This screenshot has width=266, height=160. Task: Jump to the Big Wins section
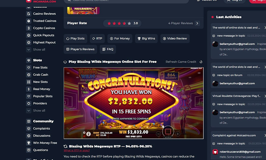point(146,38)
